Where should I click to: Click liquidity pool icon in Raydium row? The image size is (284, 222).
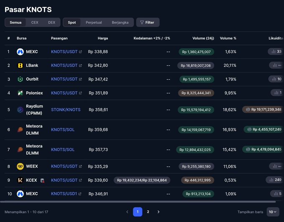[x=248, y=110]
